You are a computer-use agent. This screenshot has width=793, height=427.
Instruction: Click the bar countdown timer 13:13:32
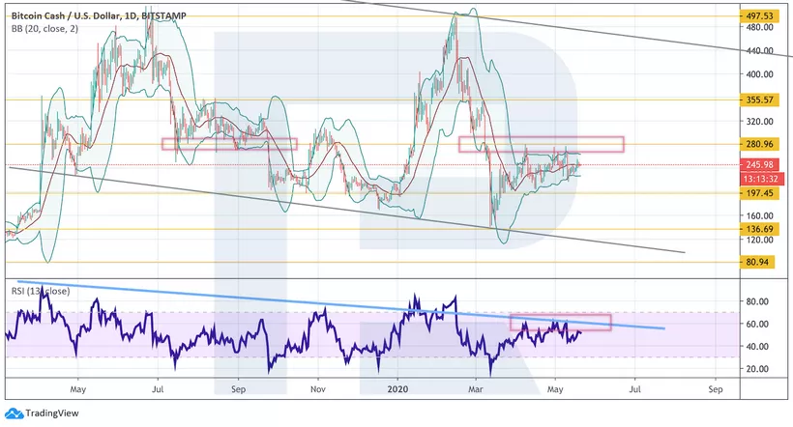click(x=757, y=177)
